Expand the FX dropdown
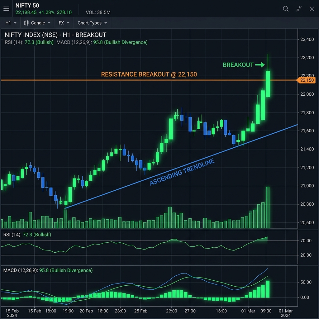 coord(64,23)
